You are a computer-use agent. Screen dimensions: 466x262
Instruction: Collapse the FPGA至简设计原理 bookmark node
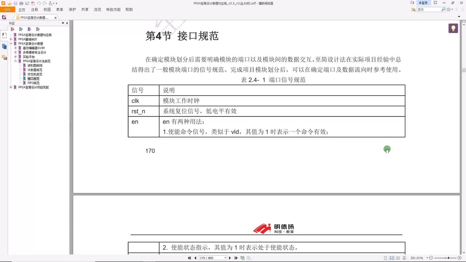tap(11, 44)
